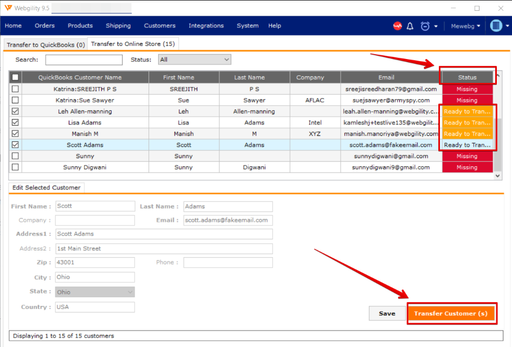Click the empty Phone field
The width and height of the screenshot is (512, 347).
click(228, 263)
